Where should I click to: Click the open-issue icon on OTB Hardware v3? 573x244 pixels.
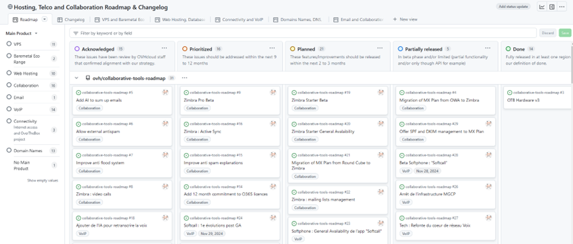click(510, 92)
